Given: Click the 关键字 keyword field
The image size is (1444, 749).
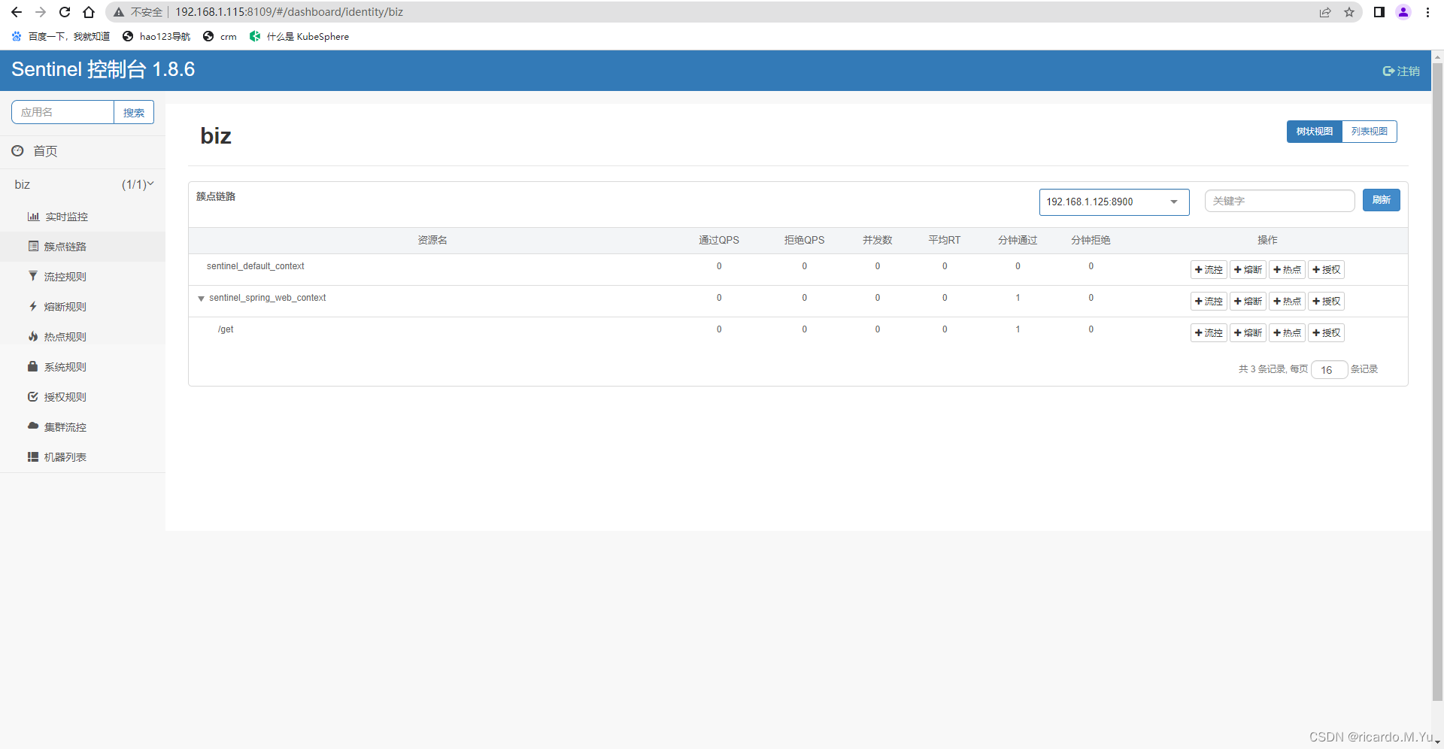Looking at the screenshot, I should (1279, 201).
